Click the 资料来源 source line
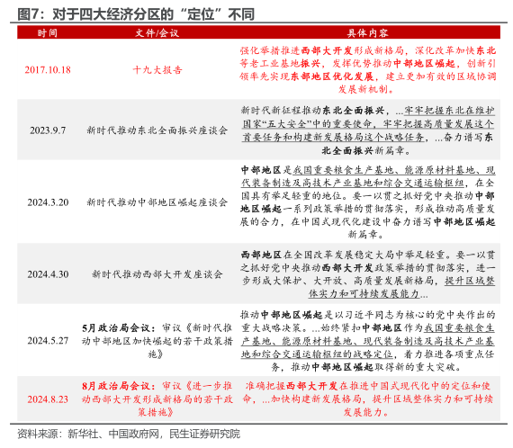513x448 pixels. pos(129,434)
